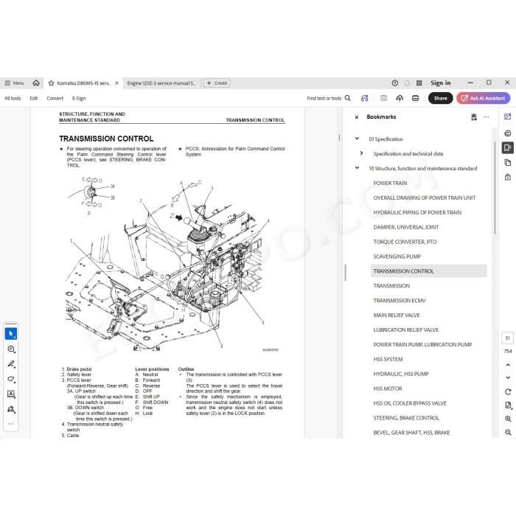Expand Specification and technical data bookmark
Image resolution: width=516 pixels, height=516 pixels.
361,153
